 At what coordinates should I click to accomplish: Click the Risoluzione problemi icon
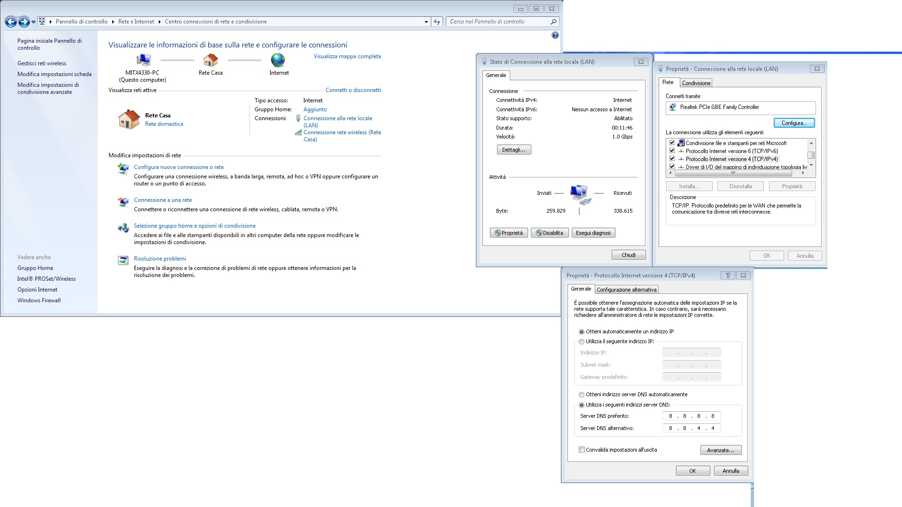[x=123, y=261]
